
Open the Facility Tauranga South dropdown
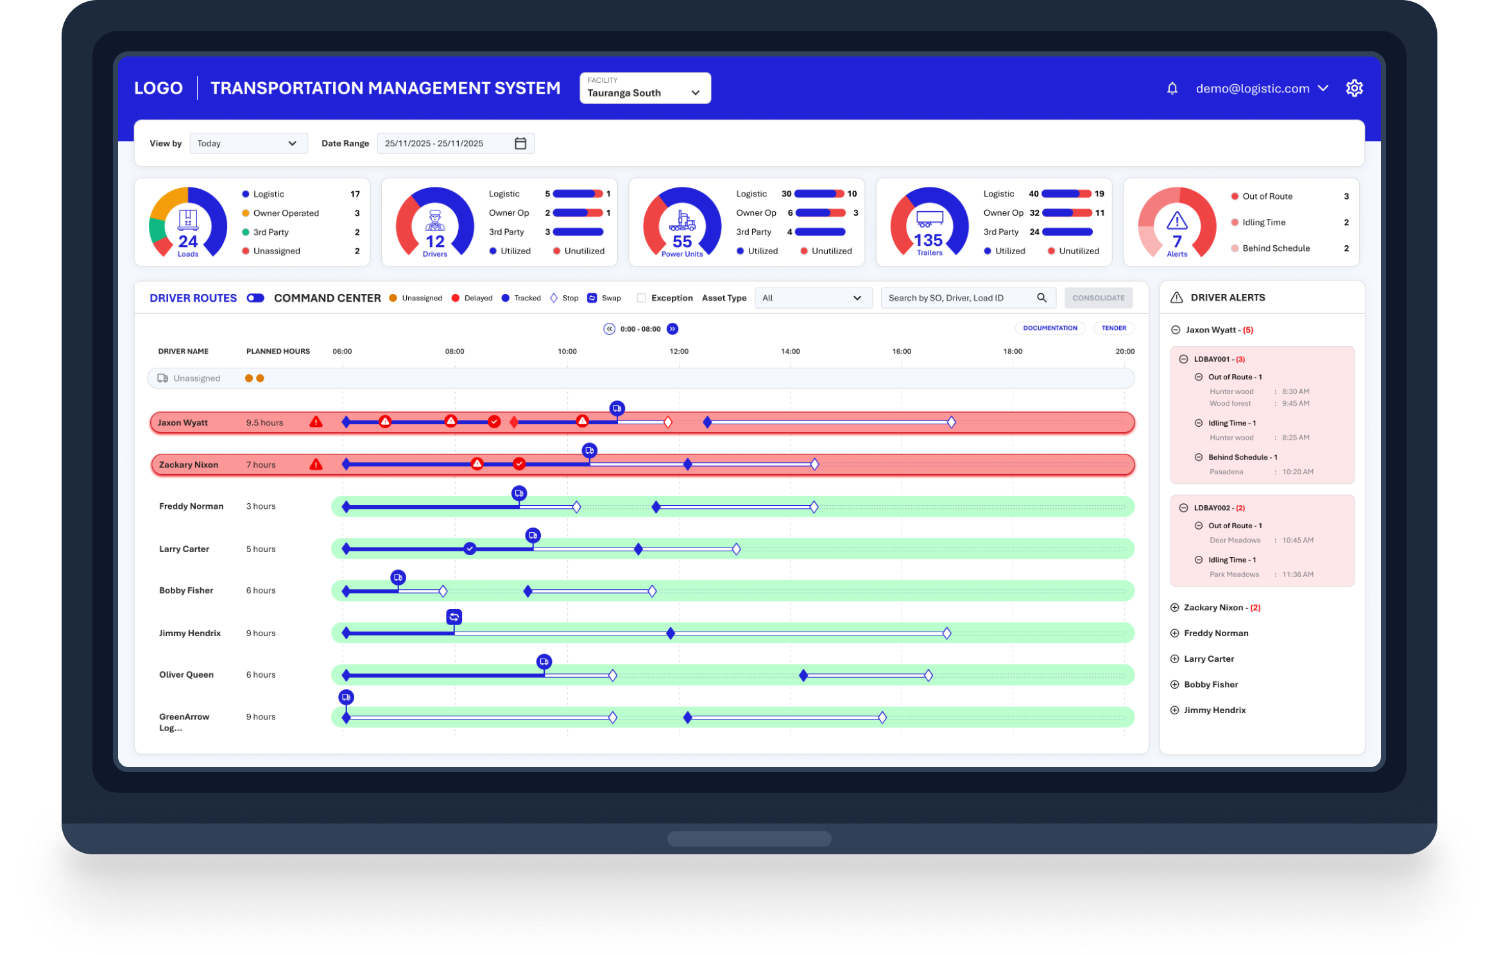(x=645, y=89)
